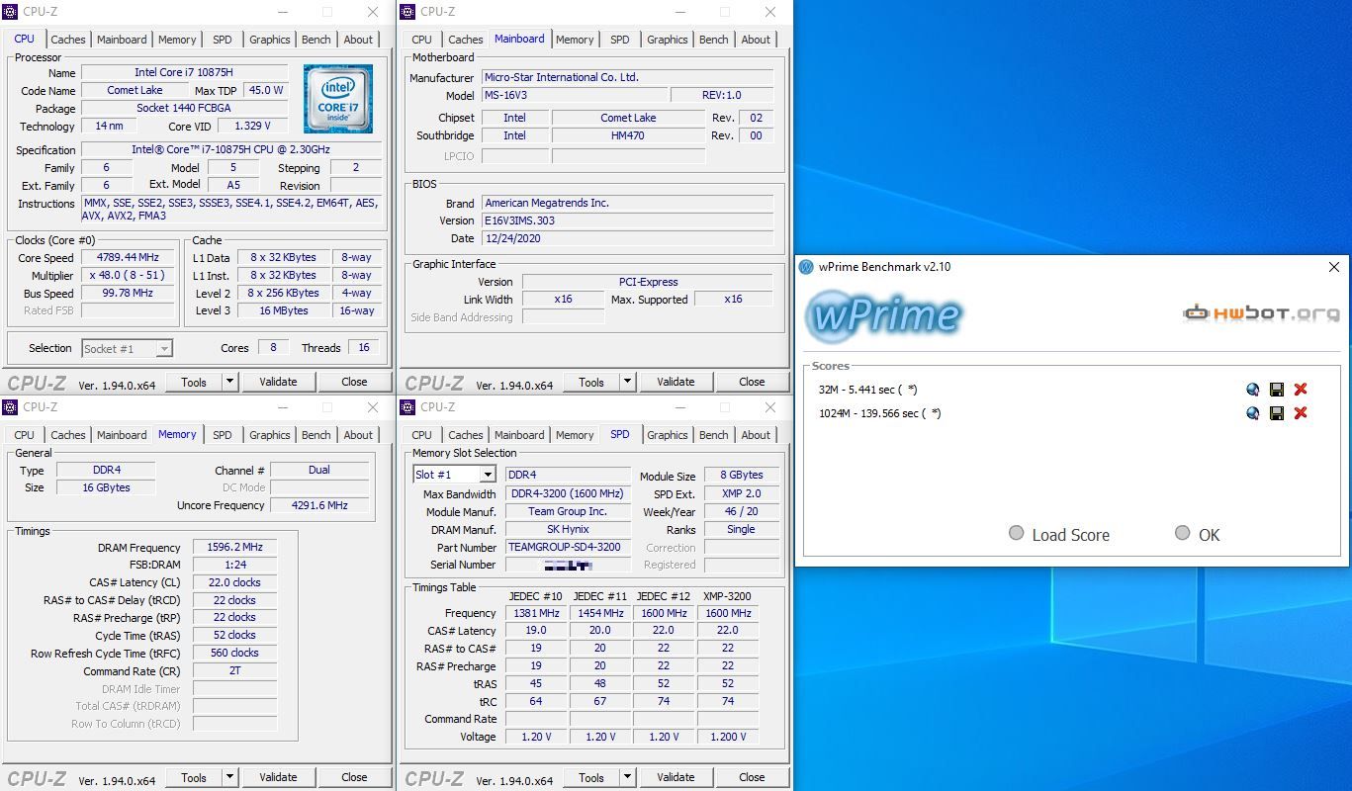The image size is (1352, 791).
Task: Click the BIOS date "12/24/2020"
Action: tap(627, 238)
